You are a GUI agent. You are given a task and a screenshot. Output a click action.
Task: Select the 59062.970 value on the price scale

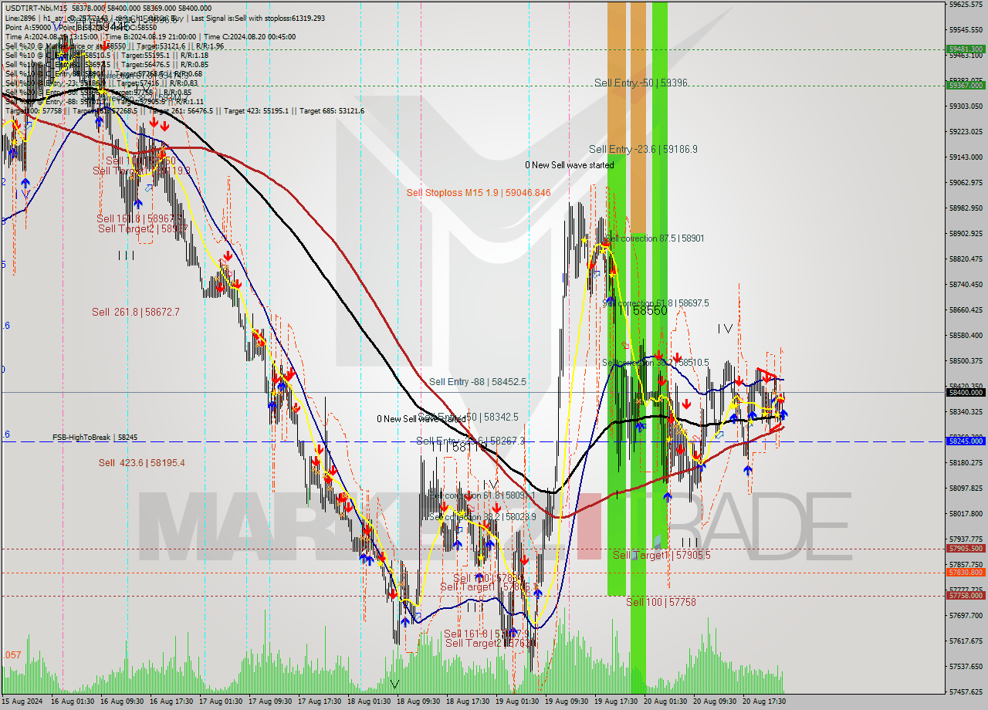[x=966, y=183]
